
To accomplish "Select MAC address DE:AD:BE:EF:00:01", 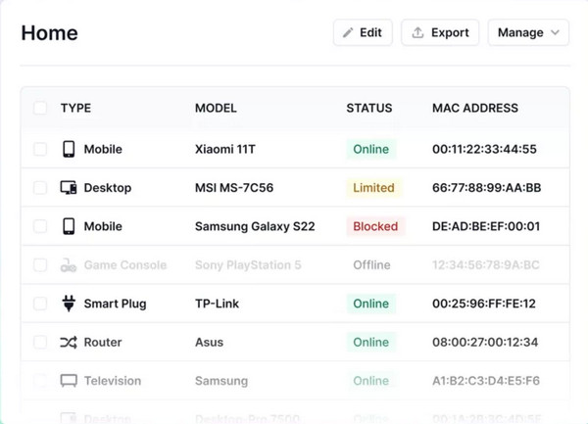I will (486, 226).
